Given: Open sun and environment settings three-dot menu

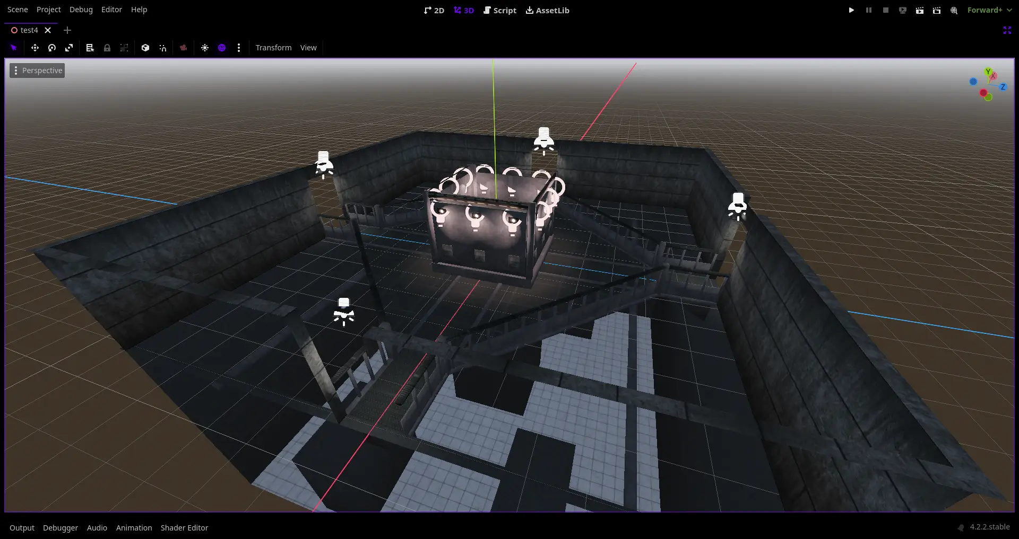Looking at the screenshot, I should pyautogui.click(x=239, y=48).
